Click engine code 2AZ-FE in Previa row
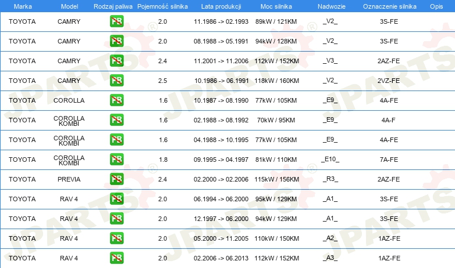Viewport: 455px width, 268px height. click(x=389, y=179)
